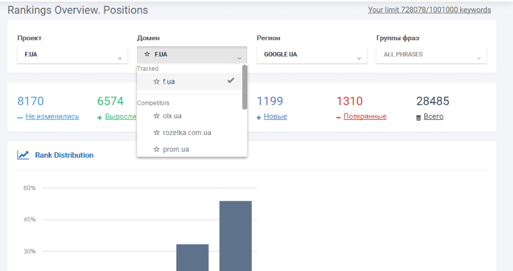The width and height of the screenshot is (513, 271).
Task: Click the 60% axis label
Action: point(30,188)
